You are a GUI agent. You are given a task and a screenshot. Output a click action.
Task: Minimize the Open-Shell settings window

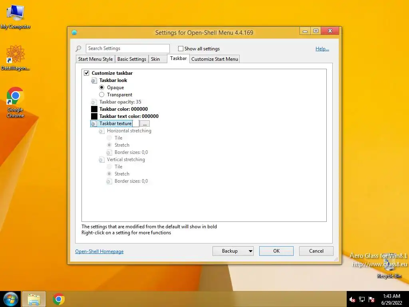click(305, 31)
